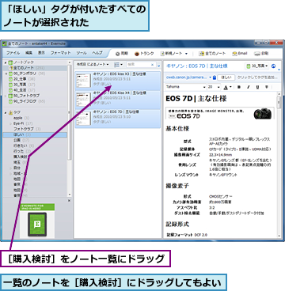Clear search with the X icon
Viewport: 285px width, 291px height.
tap(152, 65)
